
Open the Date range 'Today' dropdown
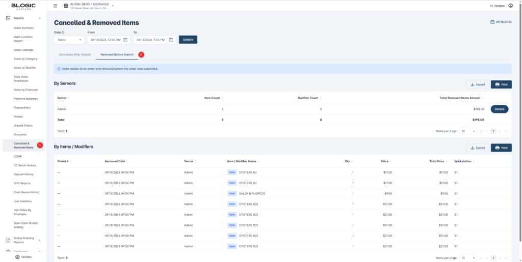[x=69, y=40]
